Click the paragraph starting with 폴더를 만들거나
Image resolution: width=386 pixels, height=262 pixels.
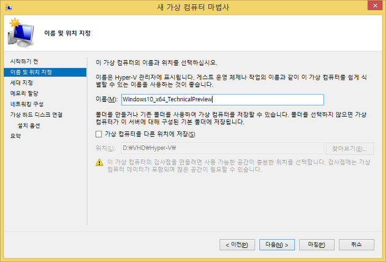click(x=232, y=118)
